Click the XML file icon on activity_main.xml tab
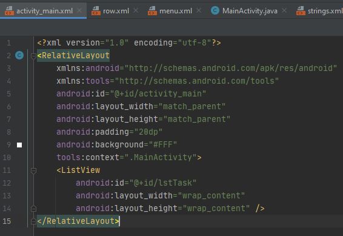343x236 pixels. pos(10,11)
